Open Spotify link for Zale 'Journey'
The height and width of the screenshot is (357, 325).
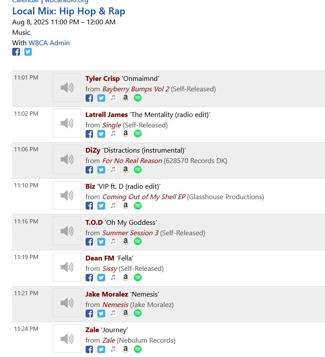tap(138, 349)
